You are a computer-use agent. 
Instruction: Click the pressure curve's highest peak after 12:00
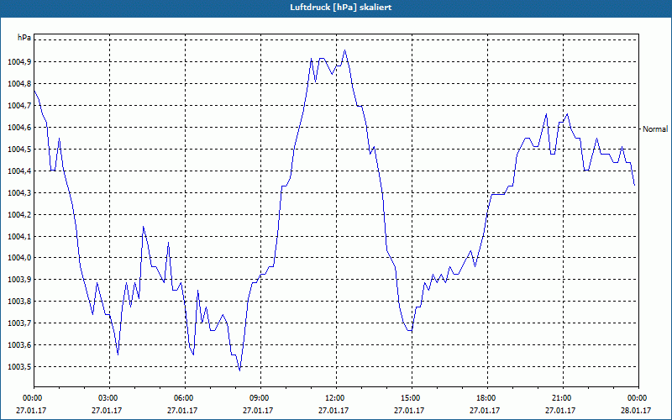(344, 50)
